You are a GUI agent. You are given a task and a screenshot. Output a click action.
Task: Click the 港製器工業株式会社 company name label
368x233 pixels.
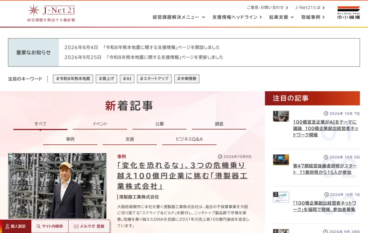[x=139, y=197]
